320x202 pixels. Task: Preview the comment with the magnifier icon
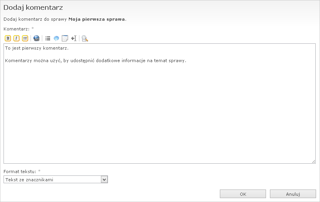(x=85, y=38)
